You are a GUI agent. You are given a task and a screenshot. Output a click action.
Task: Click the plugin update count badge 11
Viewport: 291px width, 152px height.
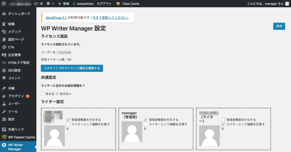click(28, 96)
